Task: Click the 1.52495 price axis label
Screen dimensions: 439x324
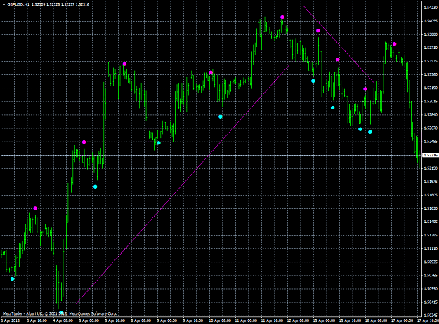Action: [x=431, y=142]
